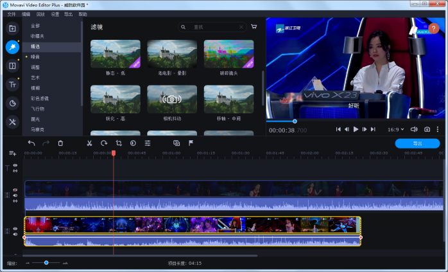Click the crop tool in timeline toolbar

(119, 143)
